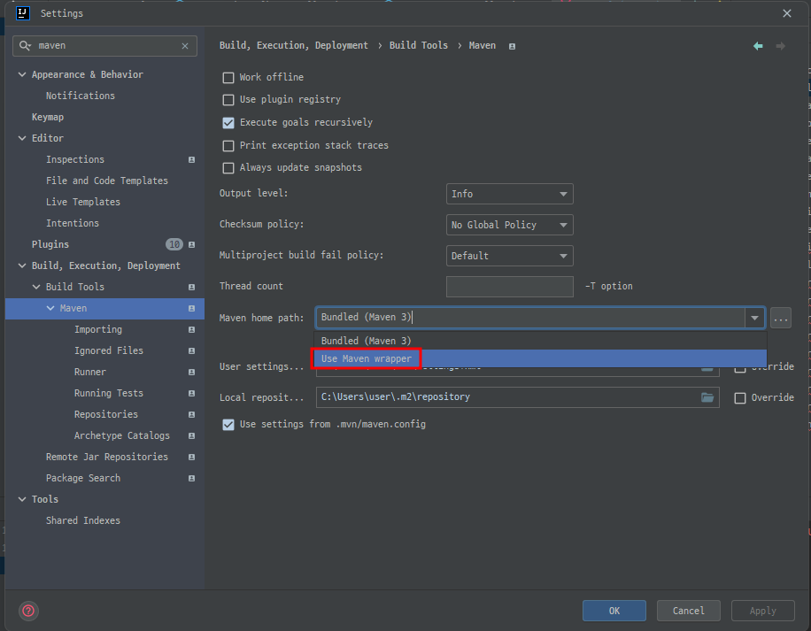The image size is (811, 631).
Task: Click project icon next to Archetype Catalogs
Action: [x=192, y=435]
